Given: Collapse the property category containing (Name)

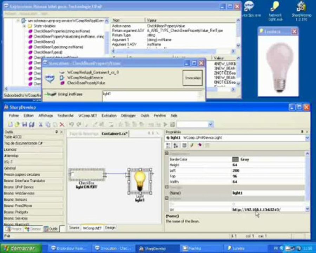Looking at the screenshot, I should [x=167, y=187].
